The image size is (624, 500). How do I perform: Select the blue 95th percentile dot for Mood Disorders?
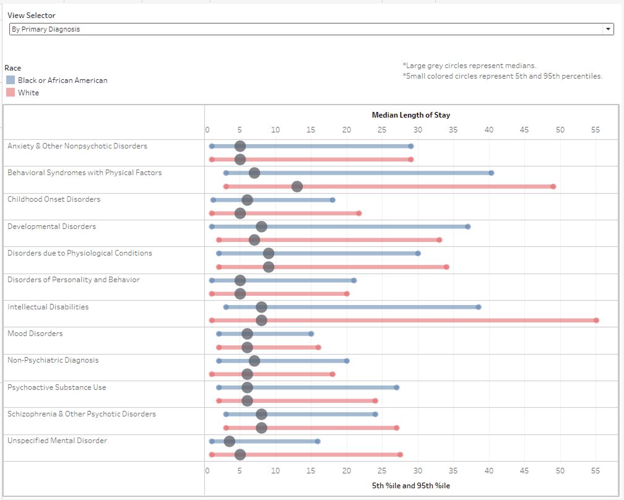[x=311, y=334]
